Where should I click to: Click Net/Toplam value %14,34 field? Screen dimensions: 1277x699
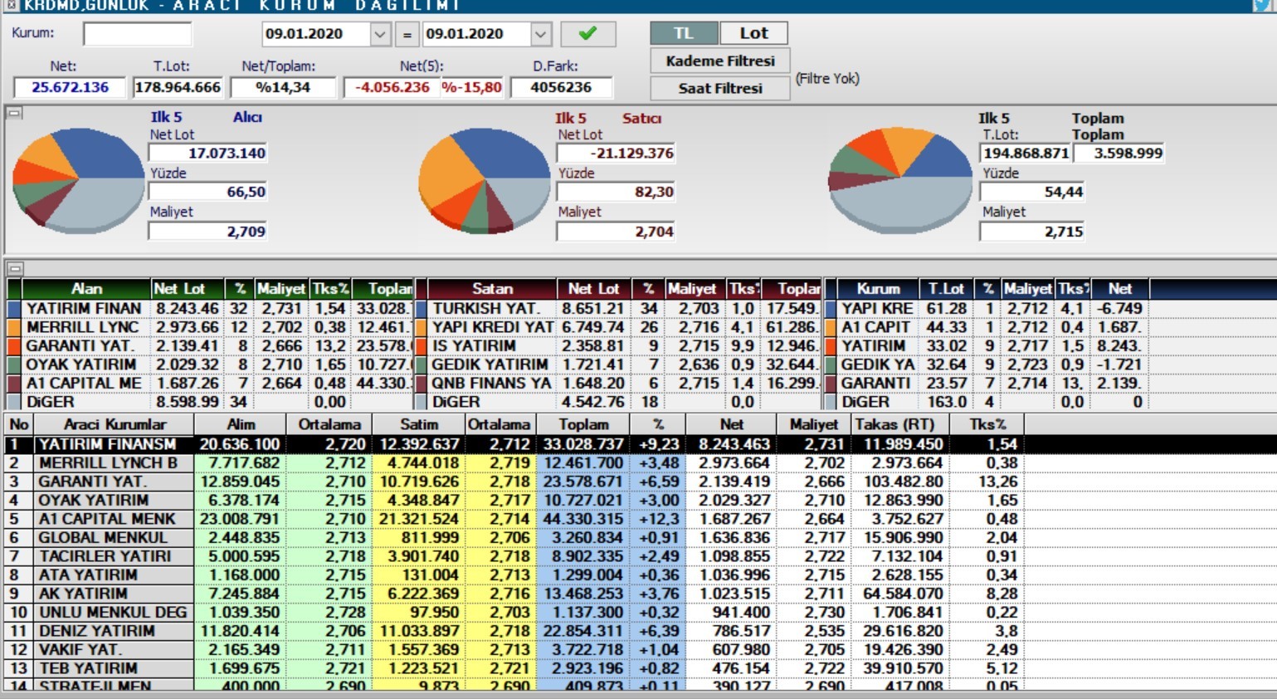(x=283, y=87)
